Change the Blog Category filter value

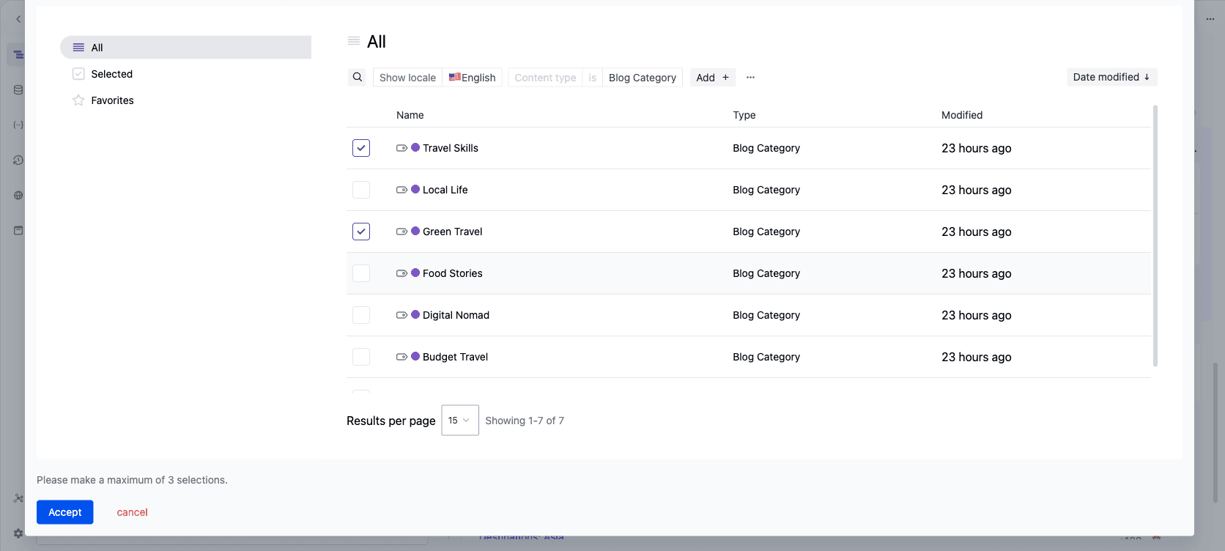click(643, 78)
